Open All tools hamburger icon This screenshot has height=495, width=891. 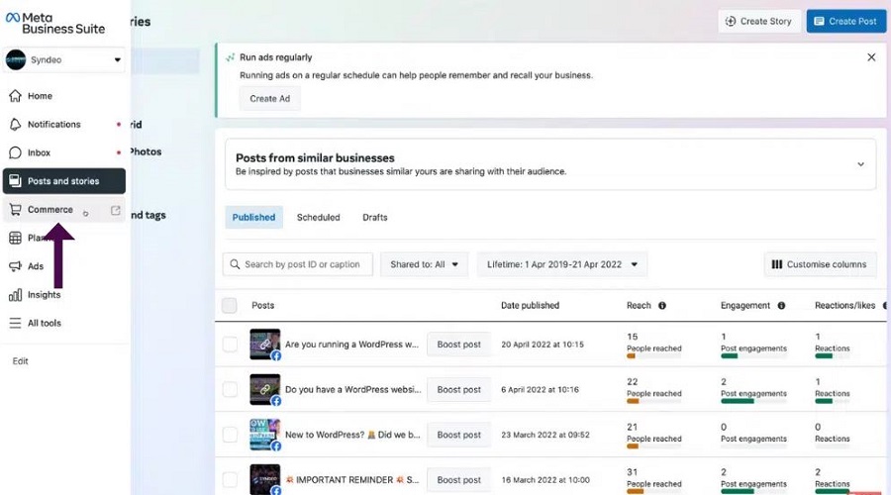[15, 324]
